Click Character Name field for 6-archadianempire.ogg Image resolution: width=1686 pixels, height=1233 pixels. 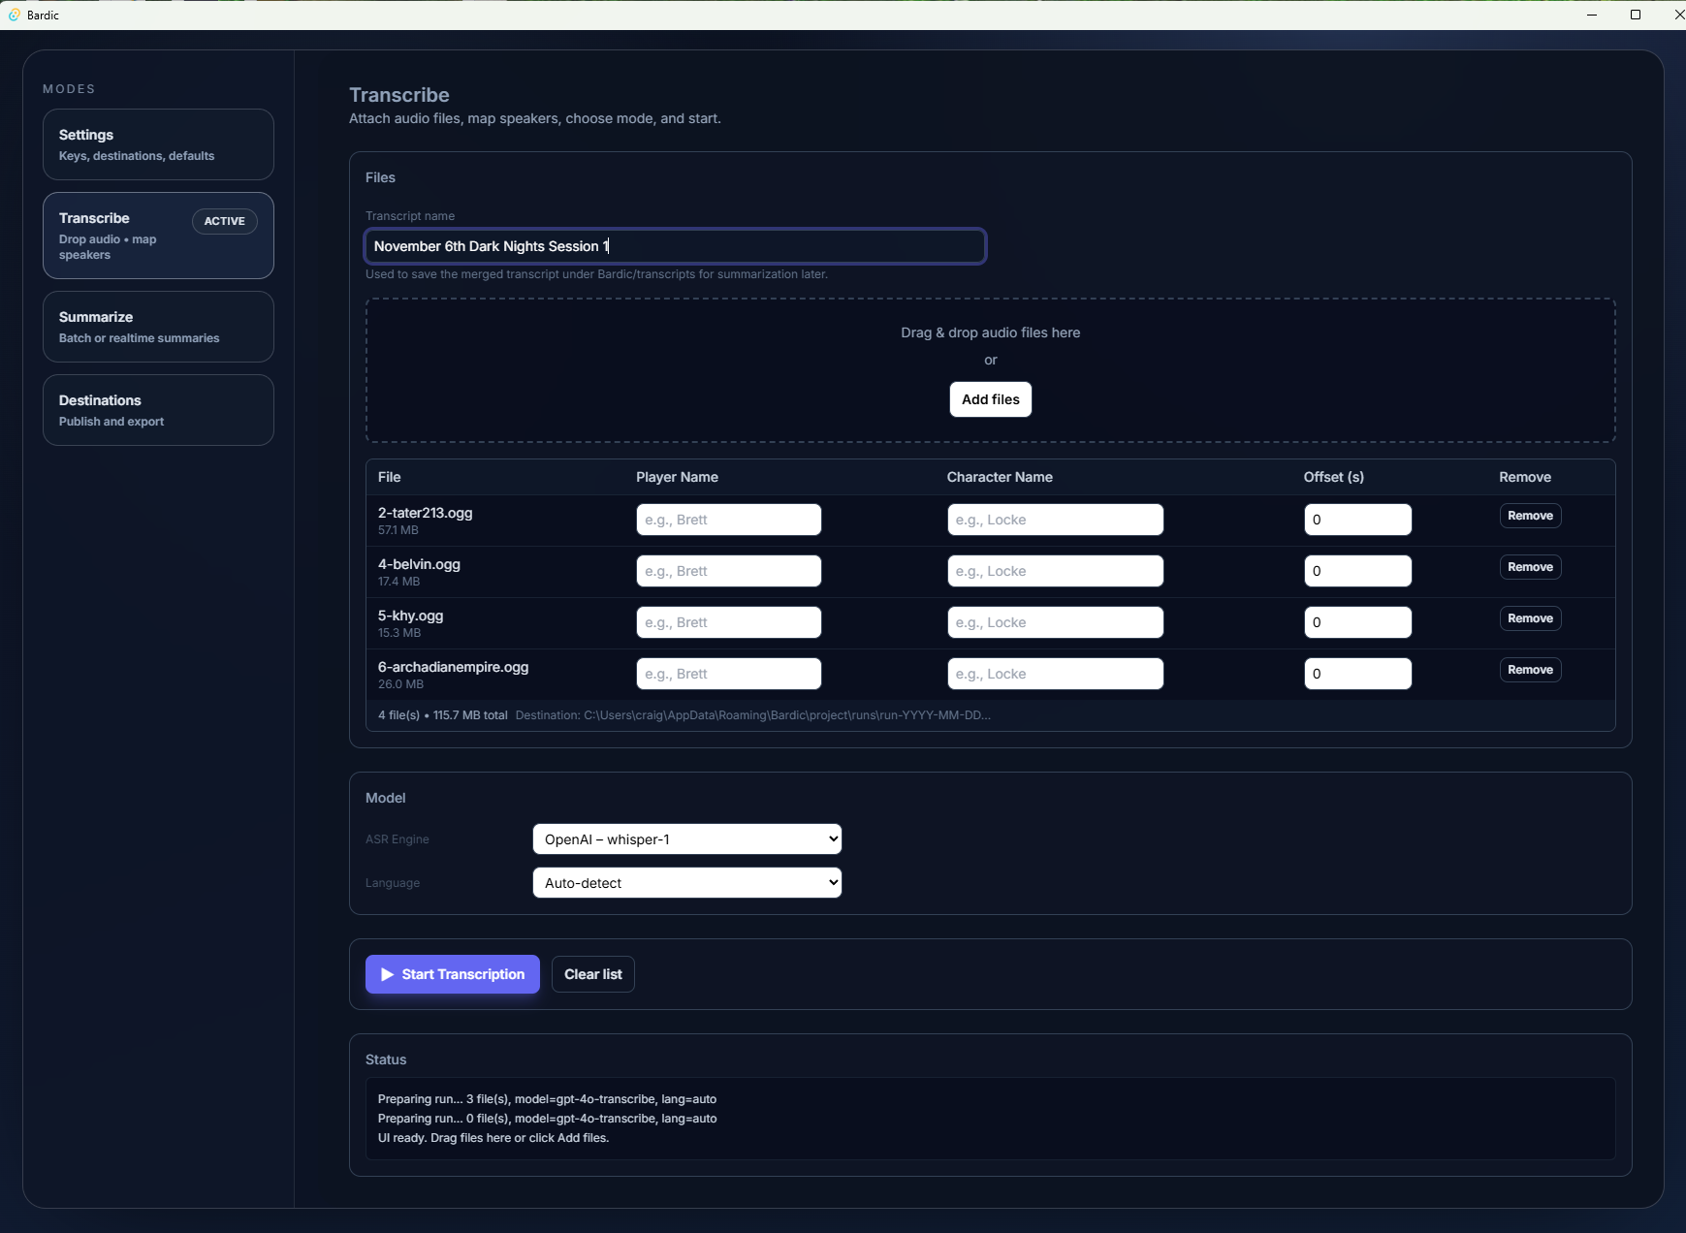[1055, 674]
